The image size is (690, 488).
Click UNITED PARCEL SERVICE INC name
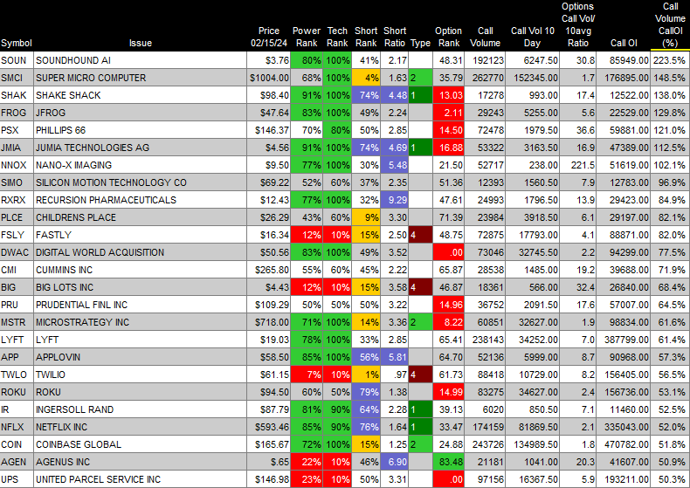pos(98,479)
